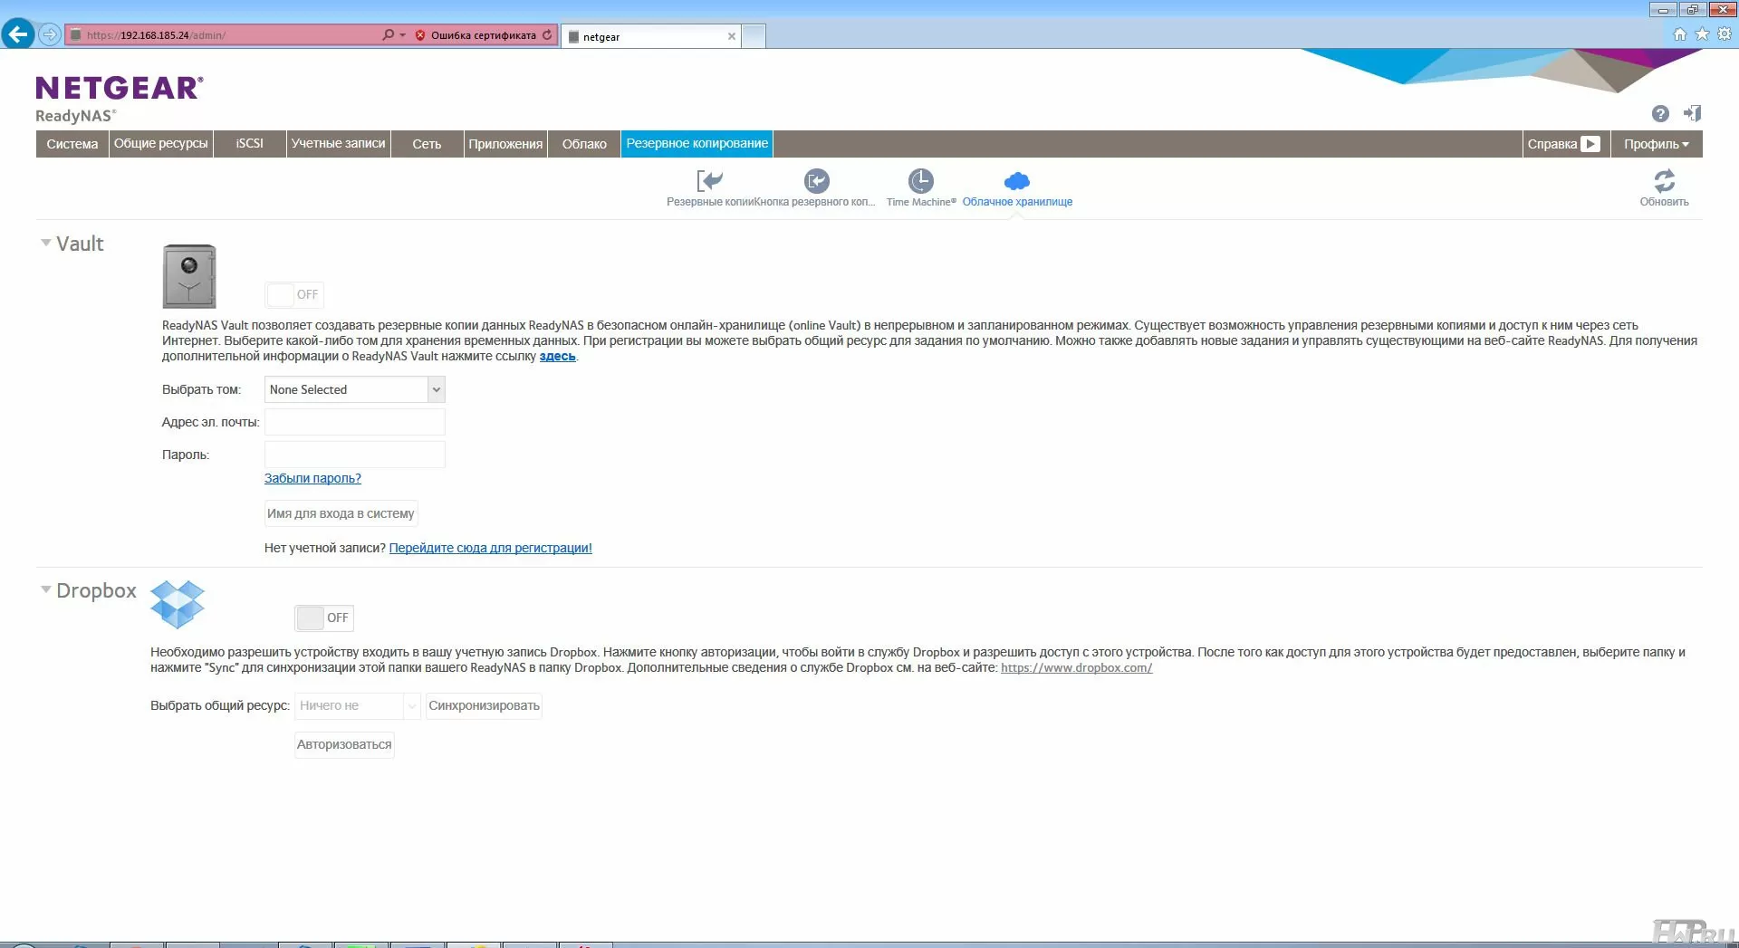Switch to the Система tab
This screenshot has width=1739, height=948.
72,144
